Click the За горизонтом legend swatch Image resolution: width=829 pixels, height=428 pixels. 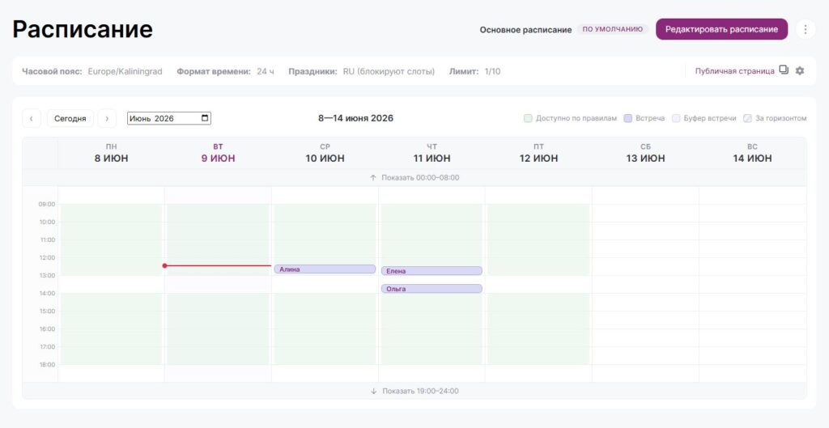pyautogui.click(x=747, y=118)
